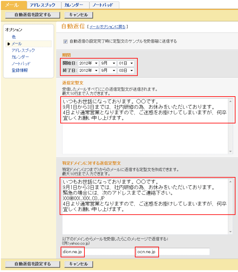The width and height of the screenshot is (238, 272).
Task: Expand the start date day dropdown
Action: tap(126, 63)
